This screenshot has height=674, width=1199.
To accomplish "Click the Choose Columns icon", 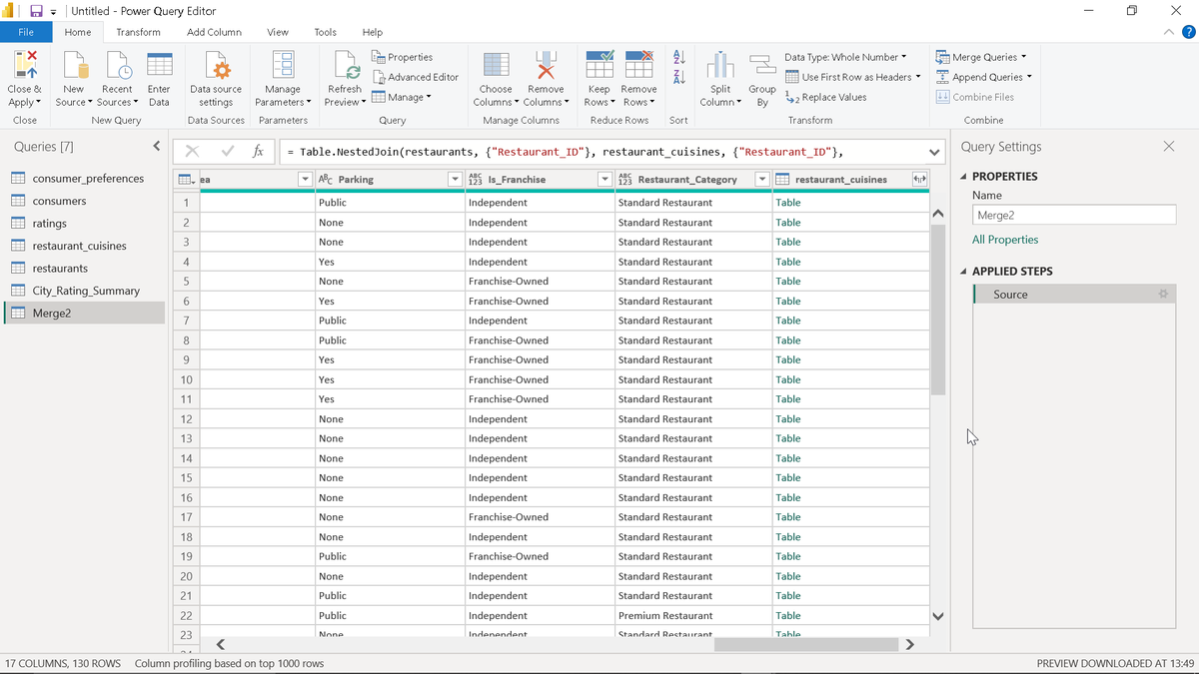I will [496, 64].
